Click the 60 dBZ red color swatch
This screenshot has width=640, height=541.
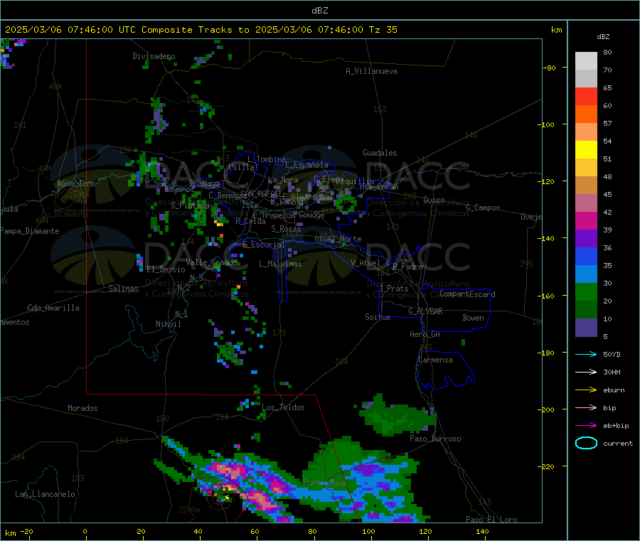click(x=586, y=96)
